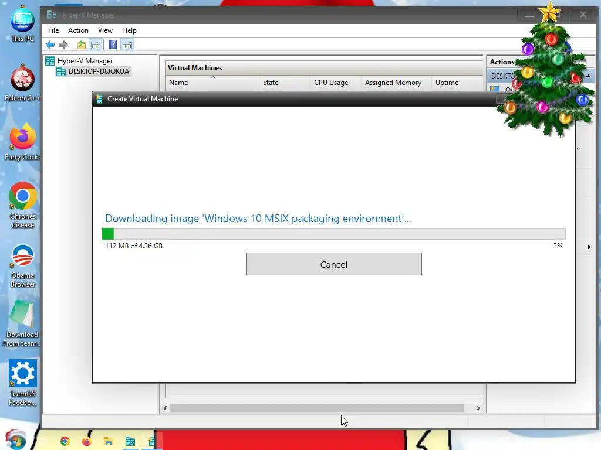The width and height of the screenshot is (601, 450).
Task: Click the horizontal scrollbar thumb
Action: [x=317, y=408]
